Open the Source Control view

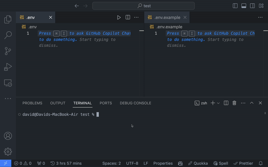(x=8, y=51)
